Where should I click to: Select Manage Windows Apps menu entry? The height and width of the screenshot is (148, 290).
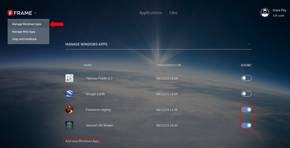point(27,24)
